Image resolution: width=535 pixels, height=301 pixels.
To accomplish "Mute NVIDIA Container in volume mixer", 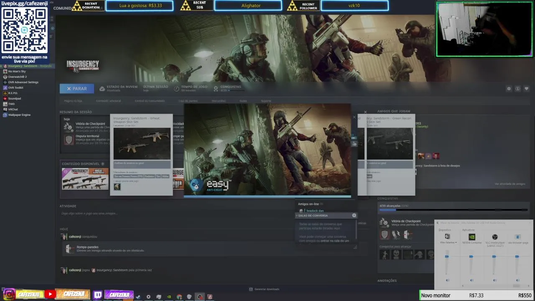I will coord(471,281).
